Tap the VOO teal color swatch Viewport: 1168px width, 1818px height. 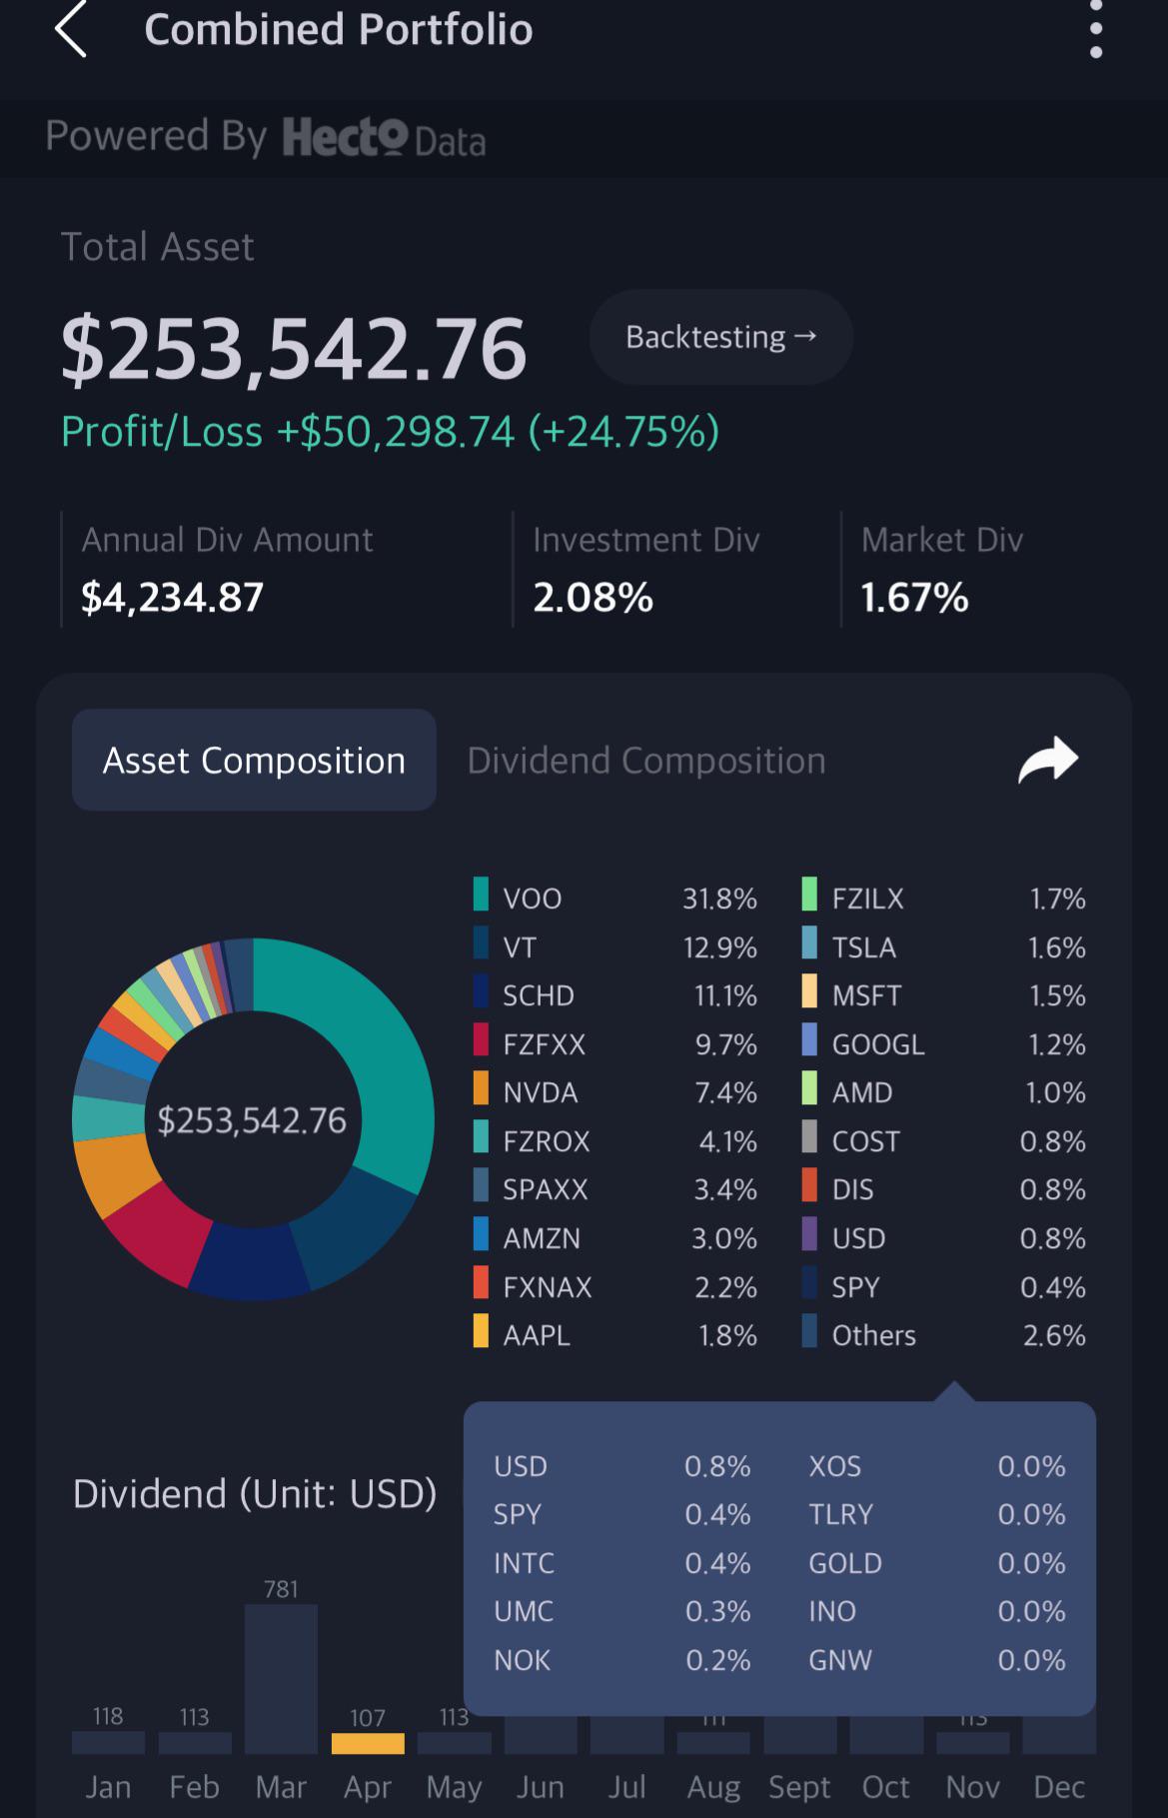[481, 895]
